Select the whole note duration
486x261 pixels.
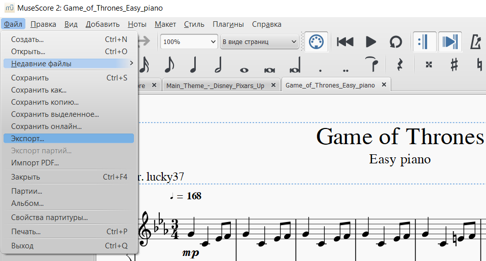pyautogui.click(x=244, y=70)
